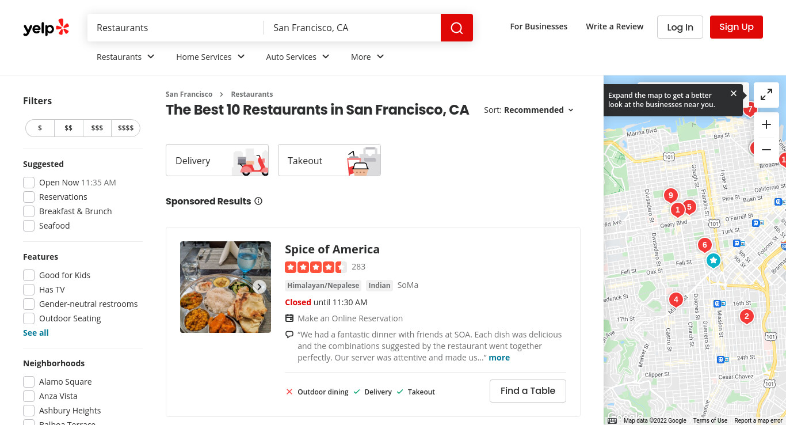Screen dimensions: 786x425
Task: Filter by single dollar price
Action: (40, 128)
